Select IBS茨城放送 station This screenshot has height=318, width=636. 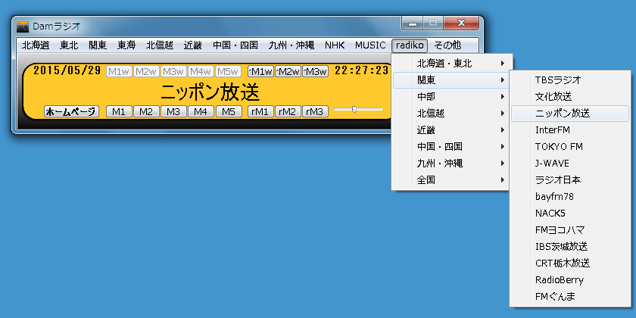570,246
